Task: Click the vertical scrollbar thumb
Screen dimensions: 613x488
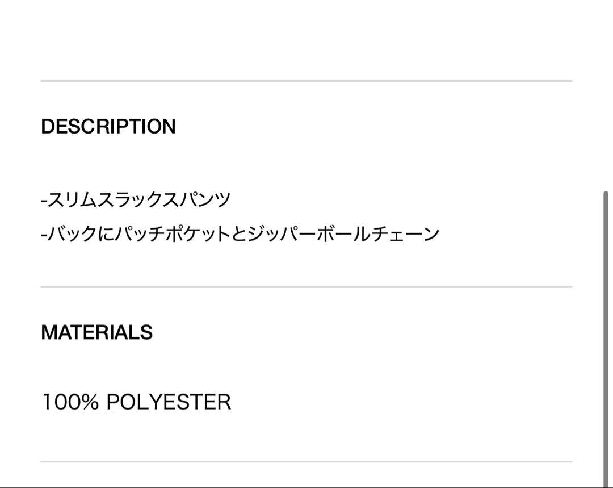Action: coord(606,339)
